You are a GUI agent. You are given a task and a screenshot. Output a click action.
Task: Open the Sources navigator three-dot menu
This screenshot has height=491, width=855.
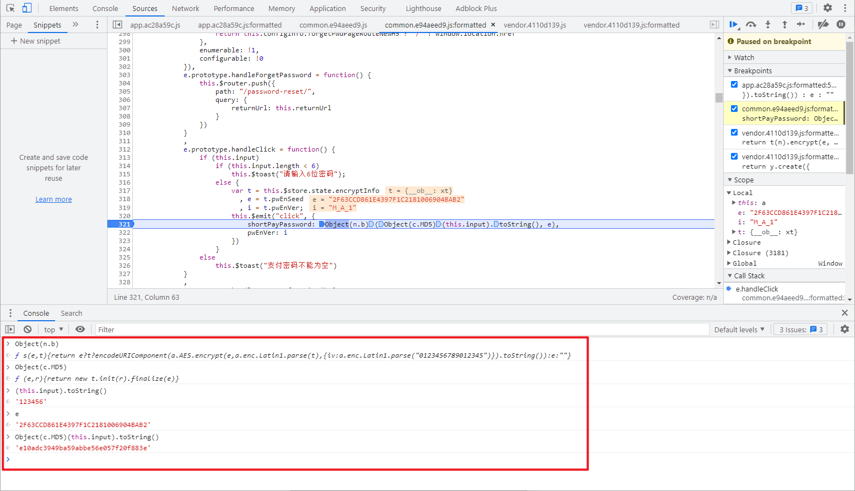(97, 25)
